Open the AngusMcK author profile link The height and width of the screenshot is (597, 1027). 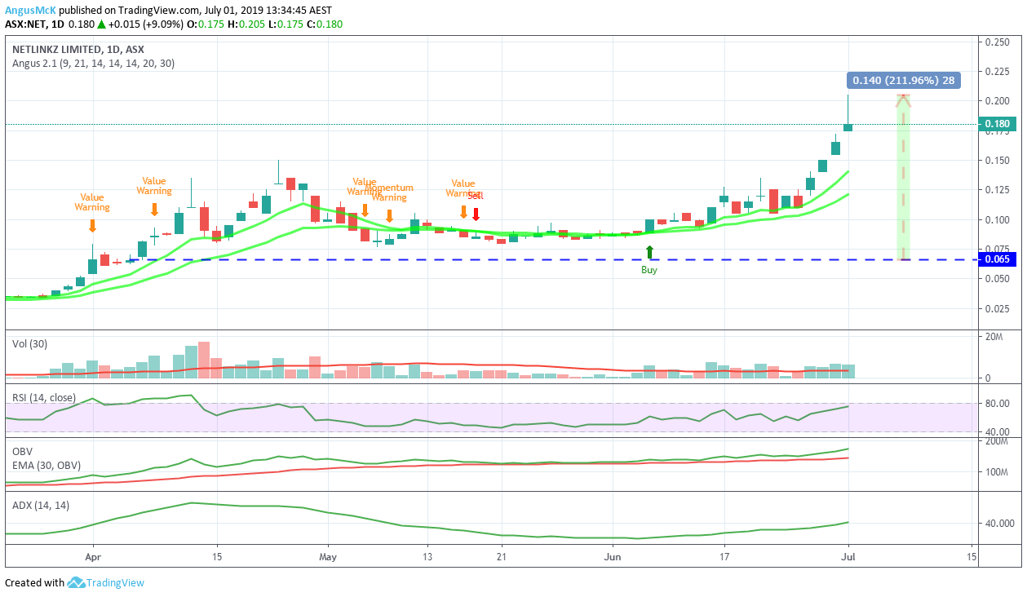click(31, 11)
